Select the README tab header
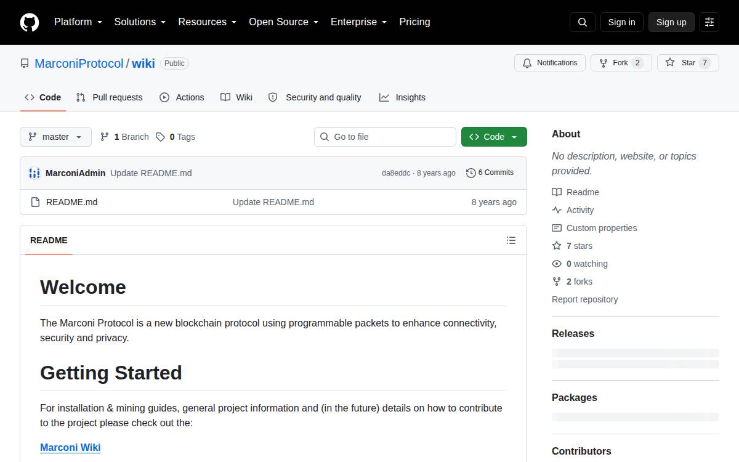The width and height of the screenshot is (739, 462). (x=49, y=240)
